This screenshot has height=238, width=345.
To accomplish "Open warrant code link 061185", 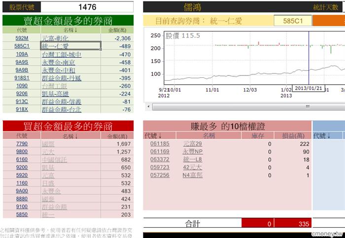I will pyautogui.click(x=160, y=143).
